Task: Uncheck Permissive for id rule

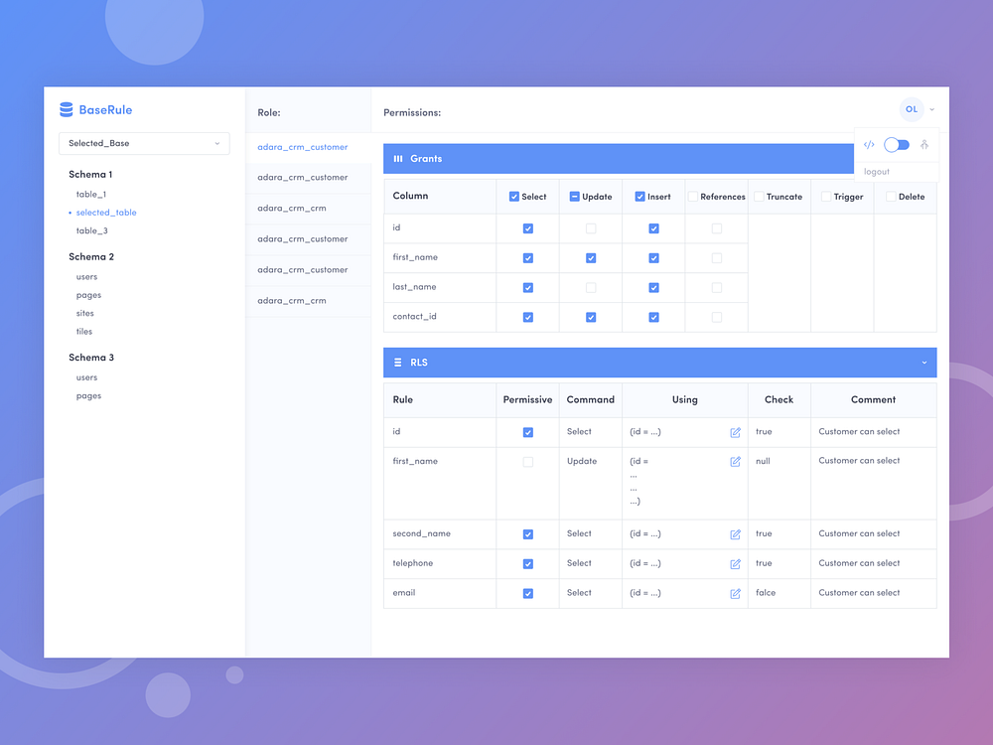Action: pyautogui.click(x=527, y=433)
